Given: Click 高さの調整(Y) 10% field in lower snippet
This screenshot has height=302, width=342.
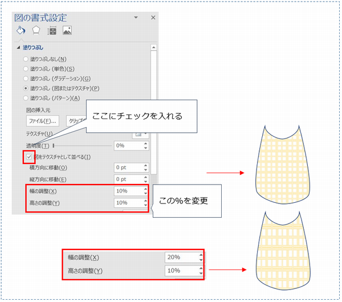Looking at the screenshot, I should [x=182, y=271].
